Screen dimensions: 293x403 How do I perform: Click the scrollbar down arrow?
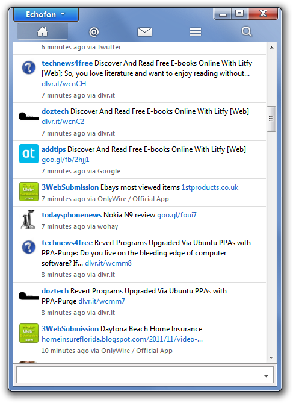coord(271,357)
